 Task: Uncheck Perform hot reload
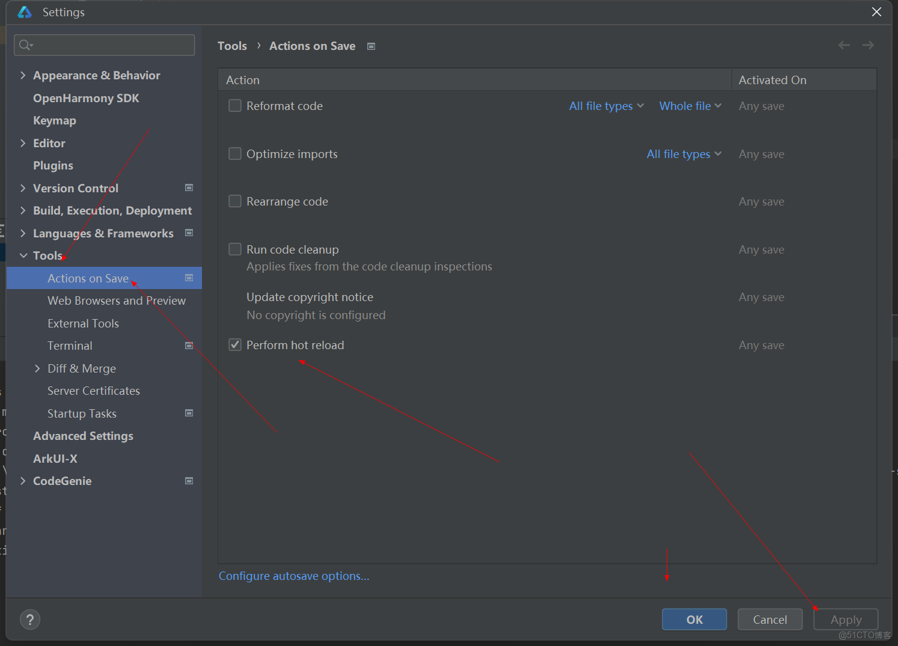click(x=235, y=345)
